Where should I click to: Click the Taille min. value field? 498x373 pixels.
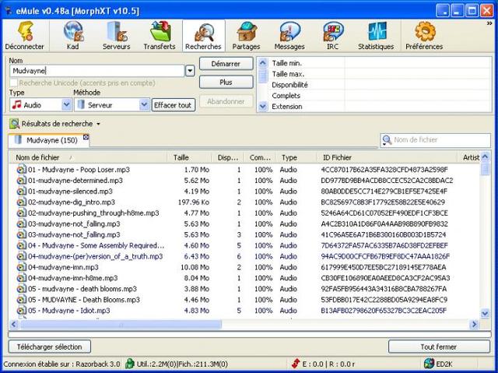click(x=418, y=63)
